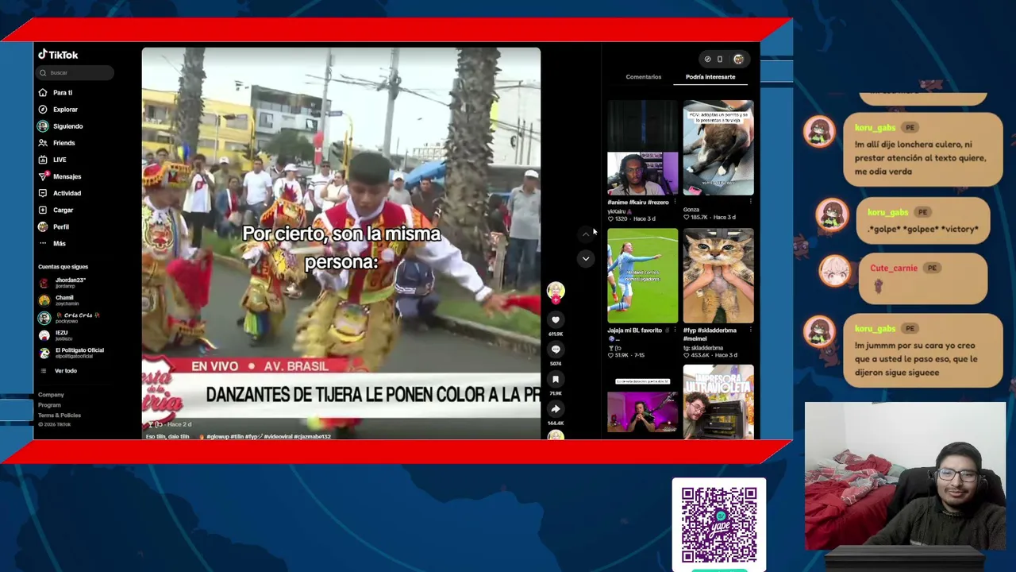Open profile avatar in top bar
Viewport: 1016px width, 572px height.
[x=738, y=60]
